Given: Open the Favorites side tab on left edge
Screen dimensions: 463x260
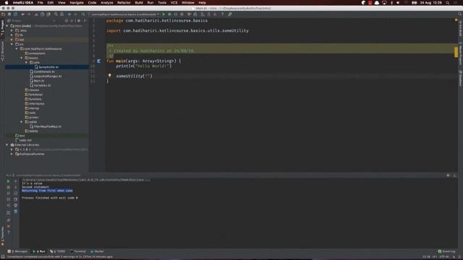Looking at the screenshot, I should click(2, 236).
